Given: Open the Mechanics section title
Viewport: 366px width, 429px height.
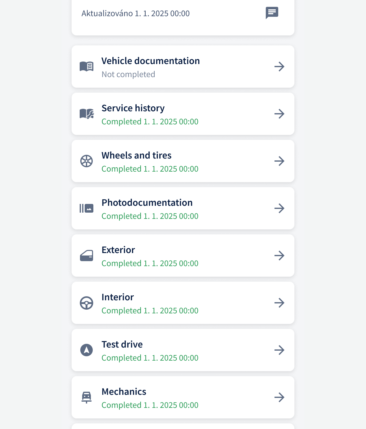Looking at the screenshot, I should coord(124,392).
